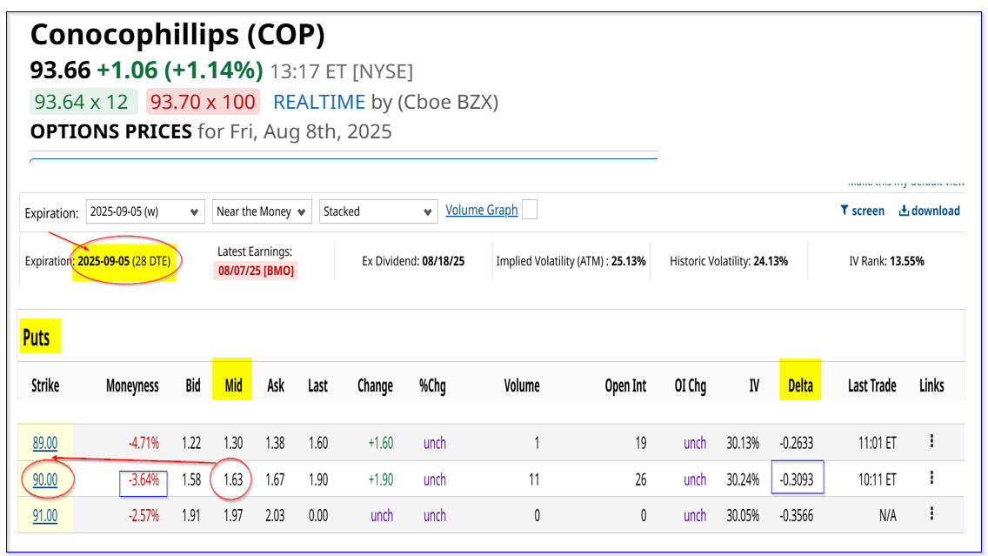
Task: Click the bid quote 93.64 x 12
Action: [83, 102]
